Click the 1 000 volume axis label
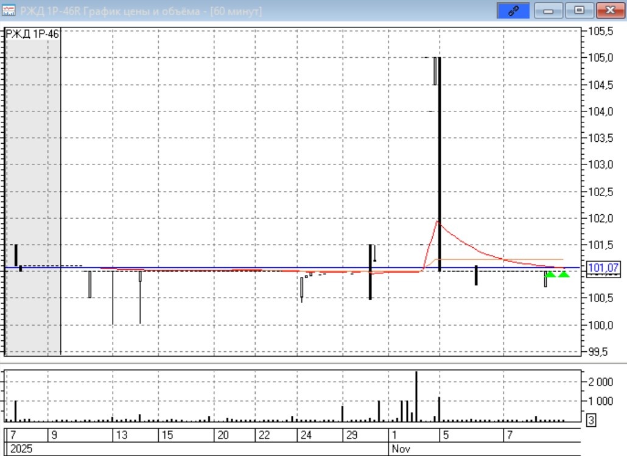 (x=600, y=401)
